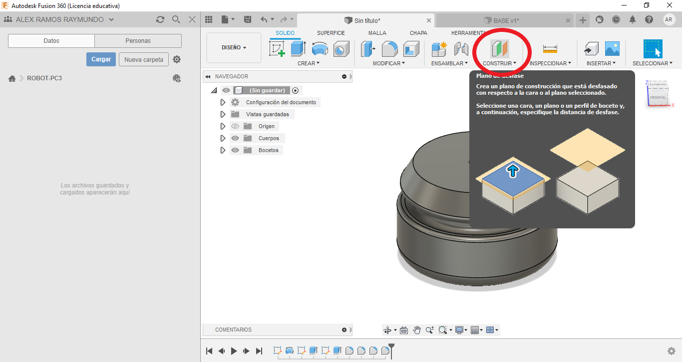Click the Extrude tool icon

pyautogui.click(x=298, y=49)
